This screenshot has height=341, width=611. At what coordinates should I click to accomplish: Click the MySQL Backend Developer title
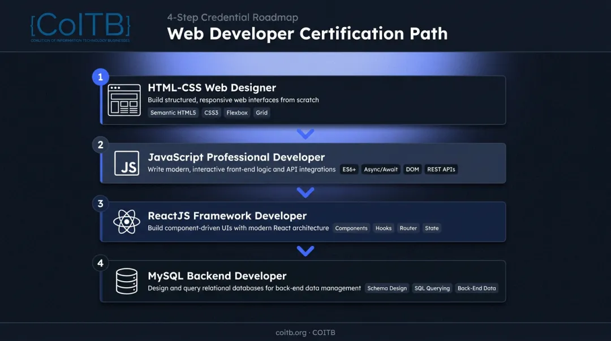coord(217,276)
